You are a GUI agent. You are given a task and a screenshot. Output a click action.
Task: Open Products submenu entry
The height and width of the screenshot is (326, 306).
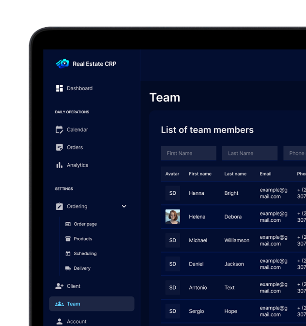point(83,239)
